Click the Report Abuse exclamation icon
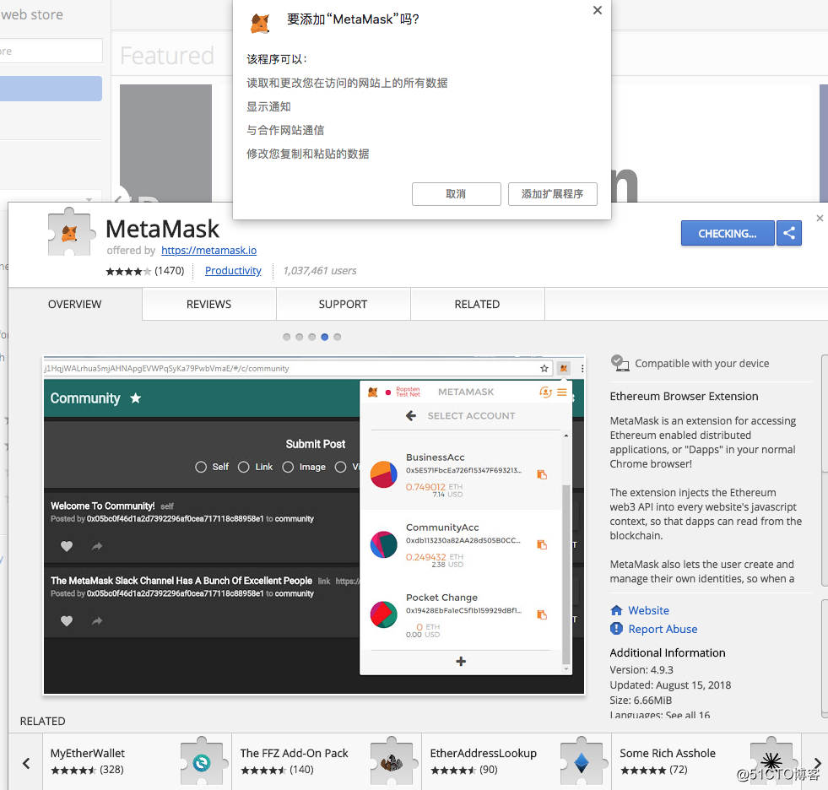This screenshot has width=828, height=790. (616, 629)
